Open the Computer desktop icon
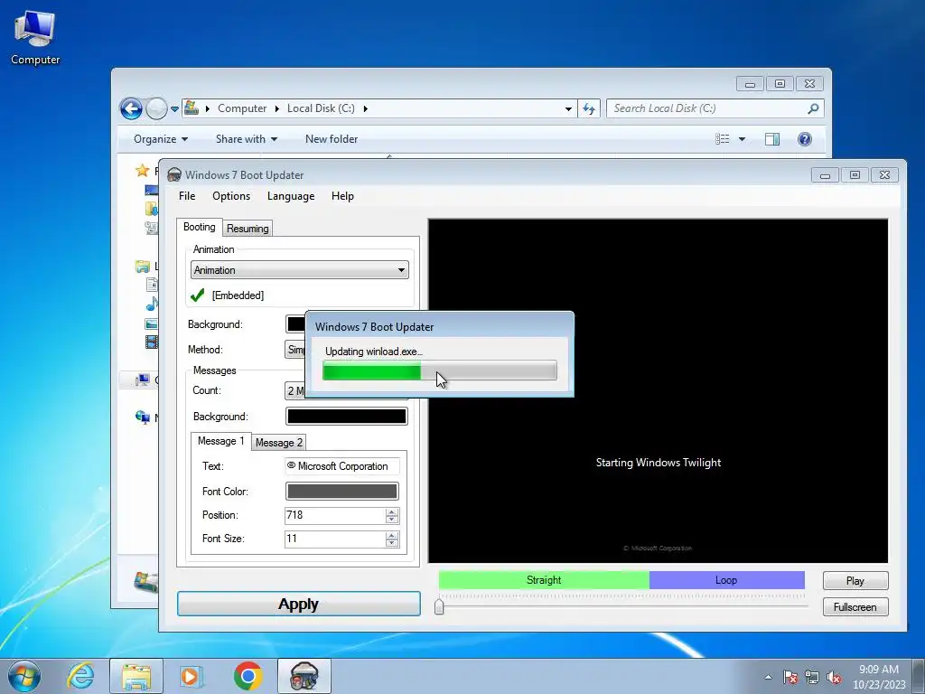This screenshot has width=925, height=694. tap(35, 36)
